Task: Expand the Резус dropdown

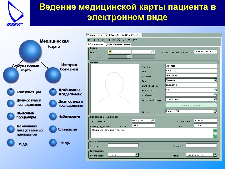Action: tap(215, 155)
